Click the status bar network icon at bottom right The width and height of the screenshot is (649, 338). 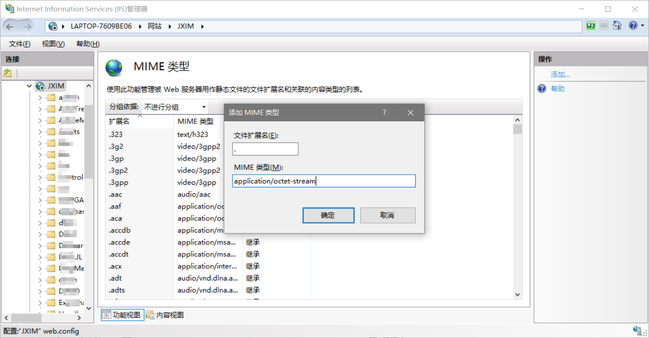(x=638, y=330)
